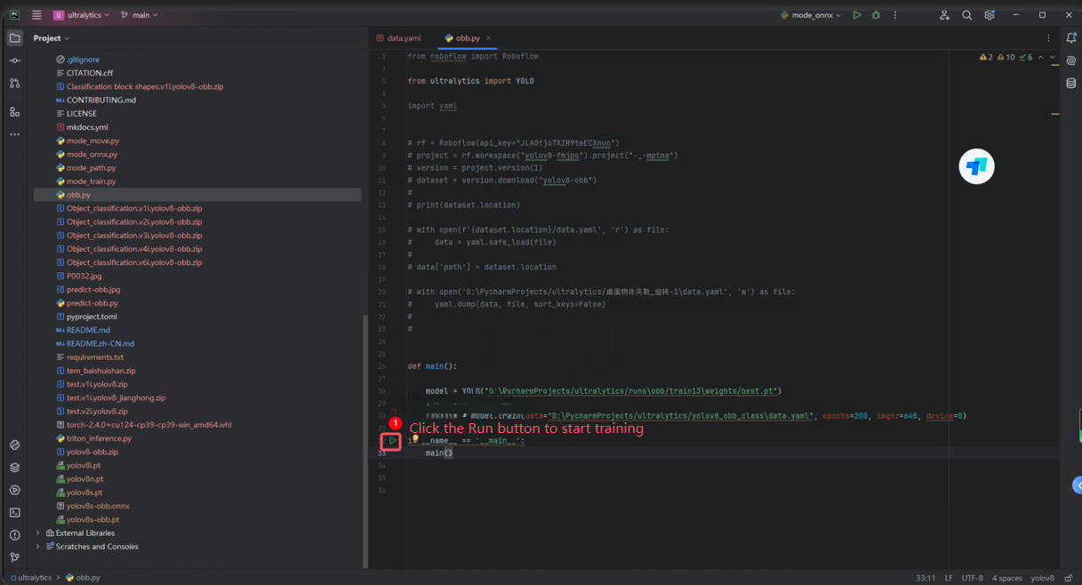This screenshot has width=1082, height=585.
Task: Open the Notifications bell panel
Action: pyautogui.click(x=1071, y=38)
